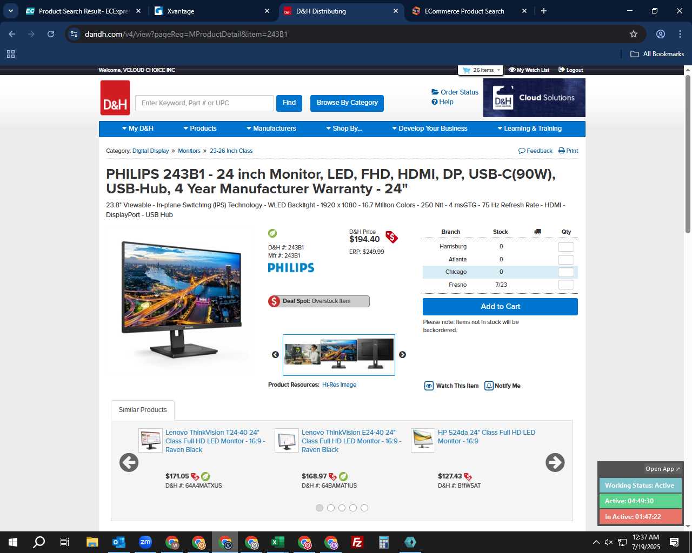Switch to the Xvantage tab
Viewport: 692px width, 553px height.
(x=212, y=11)
